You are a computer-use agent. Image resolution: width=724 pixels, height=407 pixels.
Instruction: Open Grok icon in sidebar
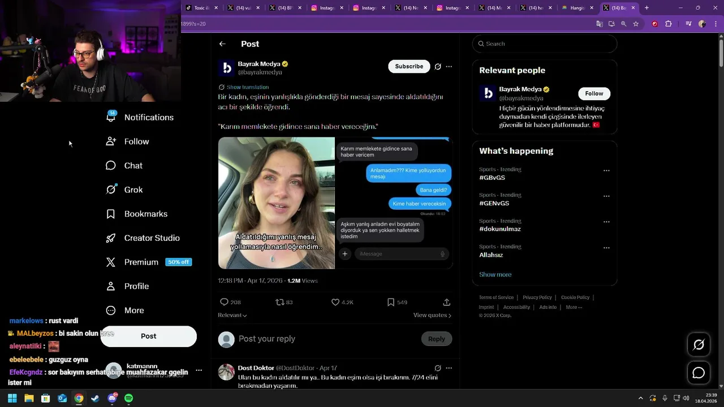[111, 190]
